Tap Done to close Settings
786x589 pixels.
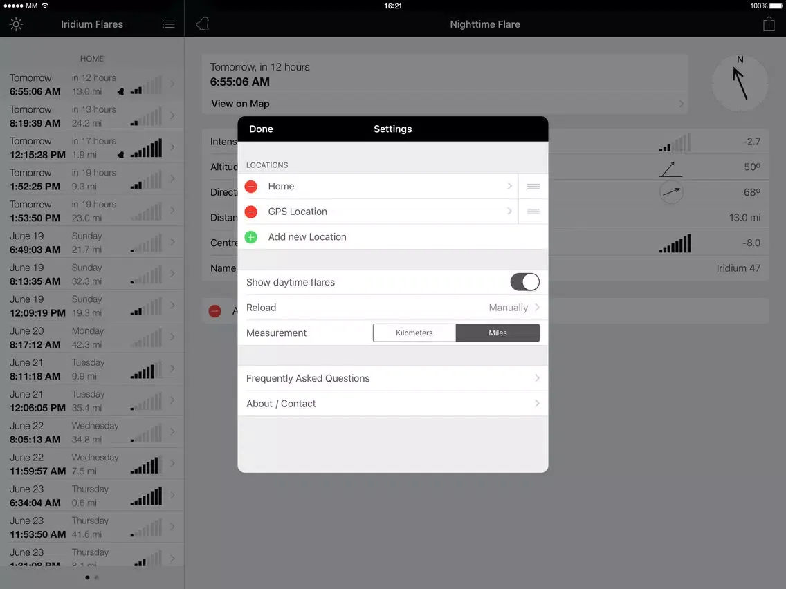click(261, 129)
